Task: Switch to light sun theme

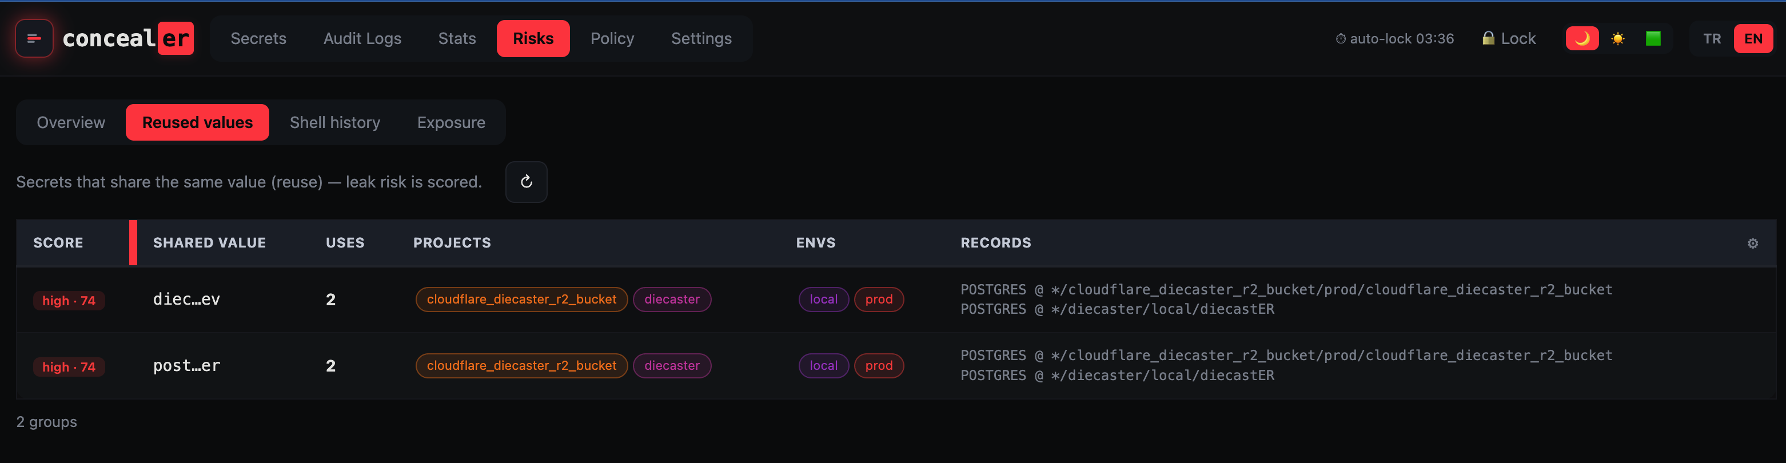Action: [1617, 39]
